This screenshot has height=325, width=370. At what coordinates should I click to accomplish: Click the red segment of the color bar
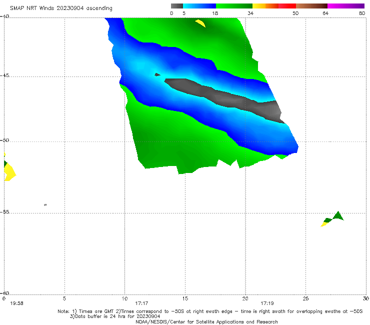click(287, 6)
